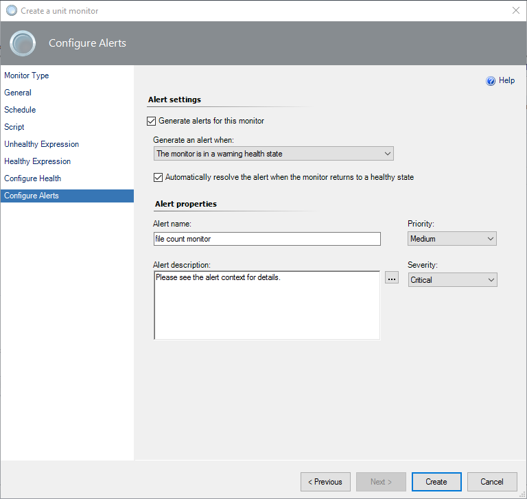Click the Configure Alerts header circle icon

[23, 43]
